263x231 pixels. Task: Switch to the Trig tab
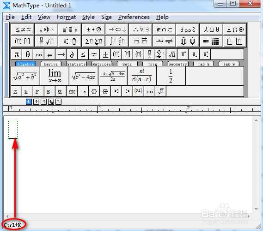tap(153, 64)
